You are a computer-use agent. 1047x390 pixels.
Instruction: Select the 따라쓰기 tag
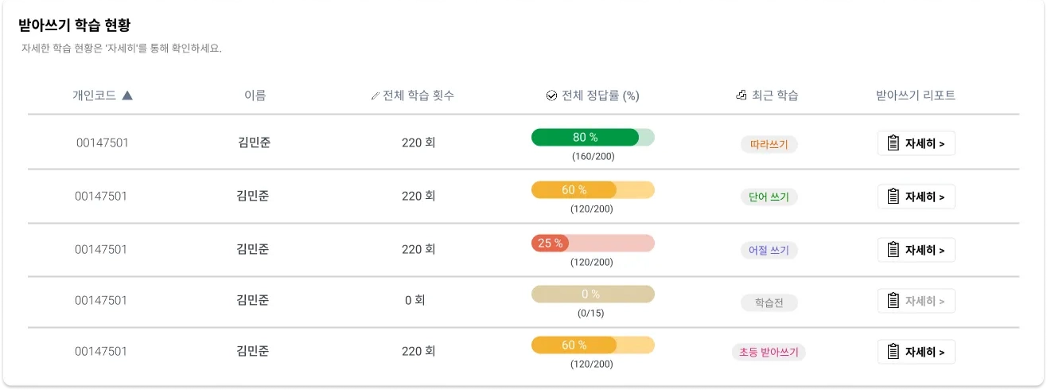[769, 144]
